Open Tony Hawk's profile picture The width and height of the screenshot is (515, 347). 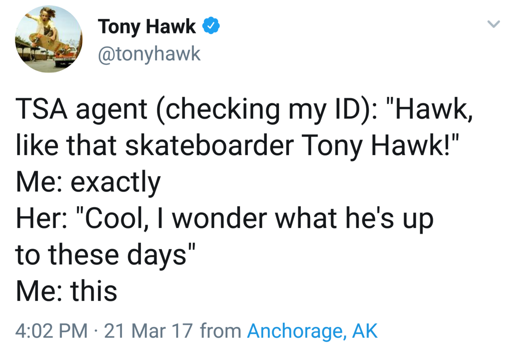pyautogui.click(x=48, y=39)
